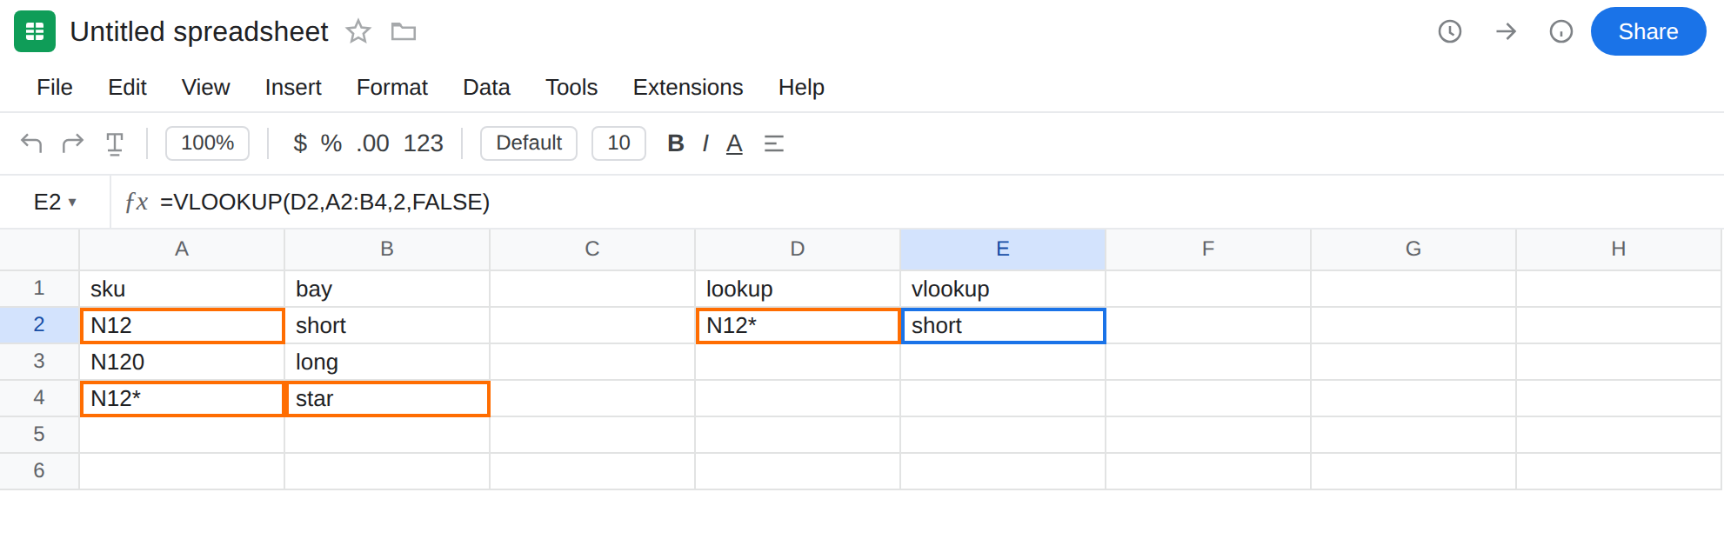Viewport: 1724px width, 539px height.
Task: Adjust decimal places with .00 button
Action: click(372, 143)
